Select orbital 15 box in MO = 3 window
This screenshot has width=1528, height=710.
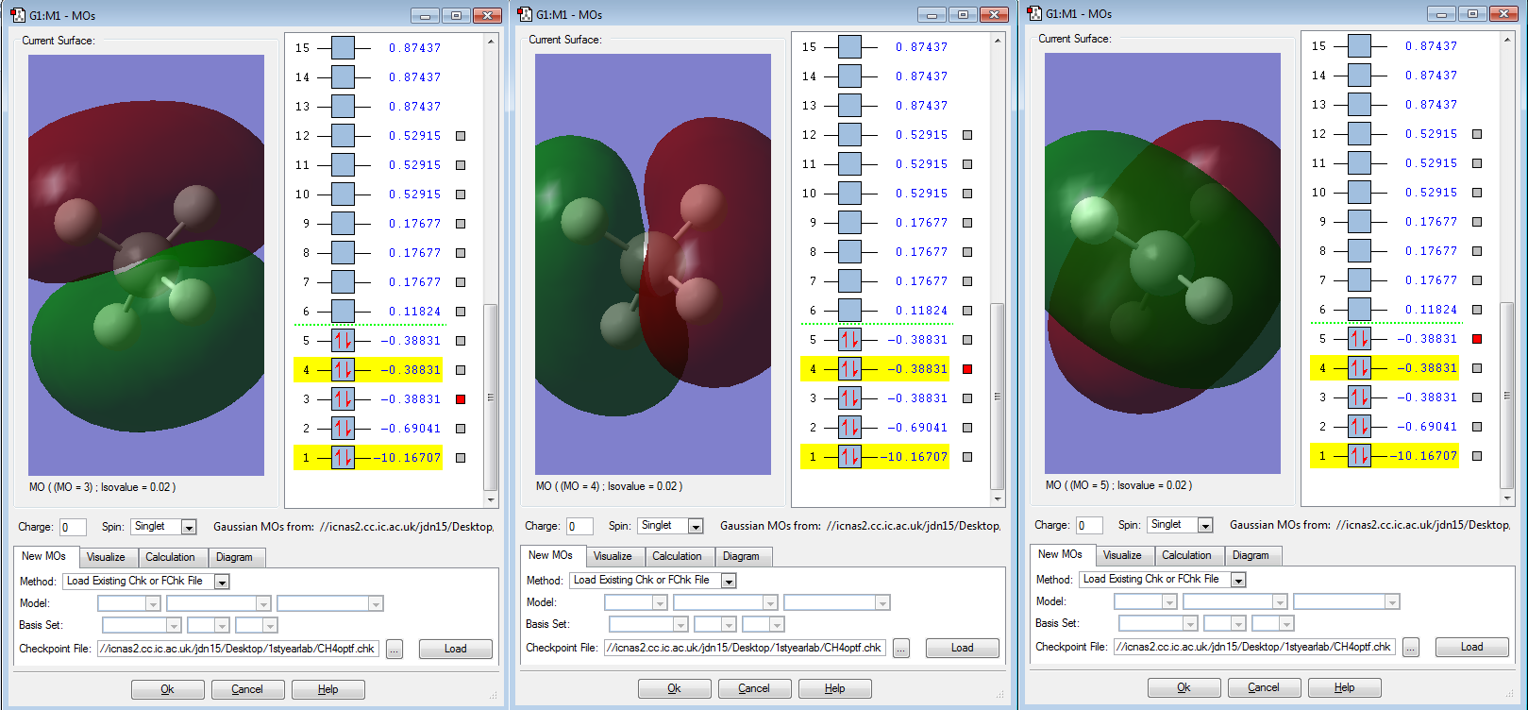343,48
